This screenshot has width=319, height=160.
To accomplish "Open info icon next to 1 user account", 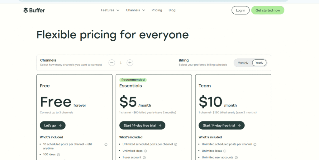I will (x=144, y=158).
